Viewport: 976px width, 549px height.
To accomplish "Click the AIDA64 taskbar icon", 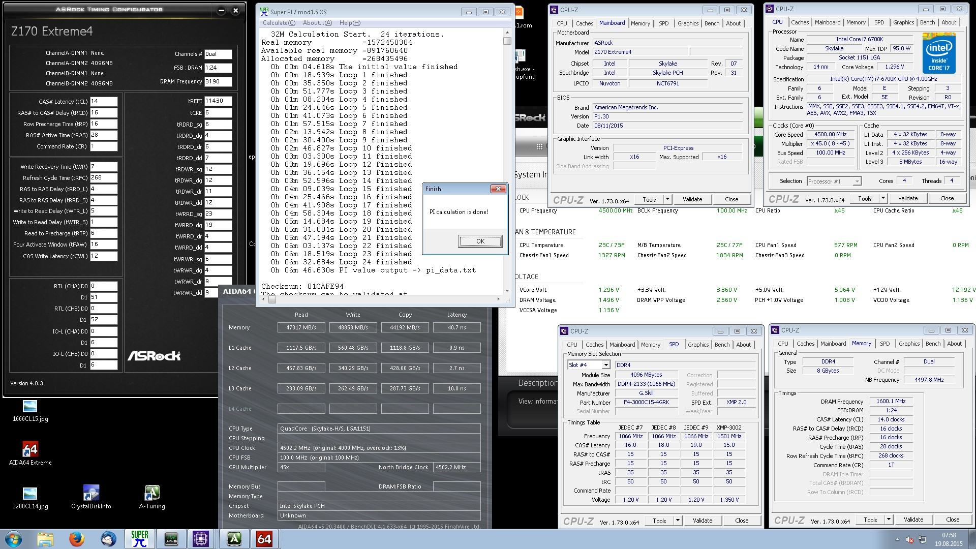I will coord(264,539).
